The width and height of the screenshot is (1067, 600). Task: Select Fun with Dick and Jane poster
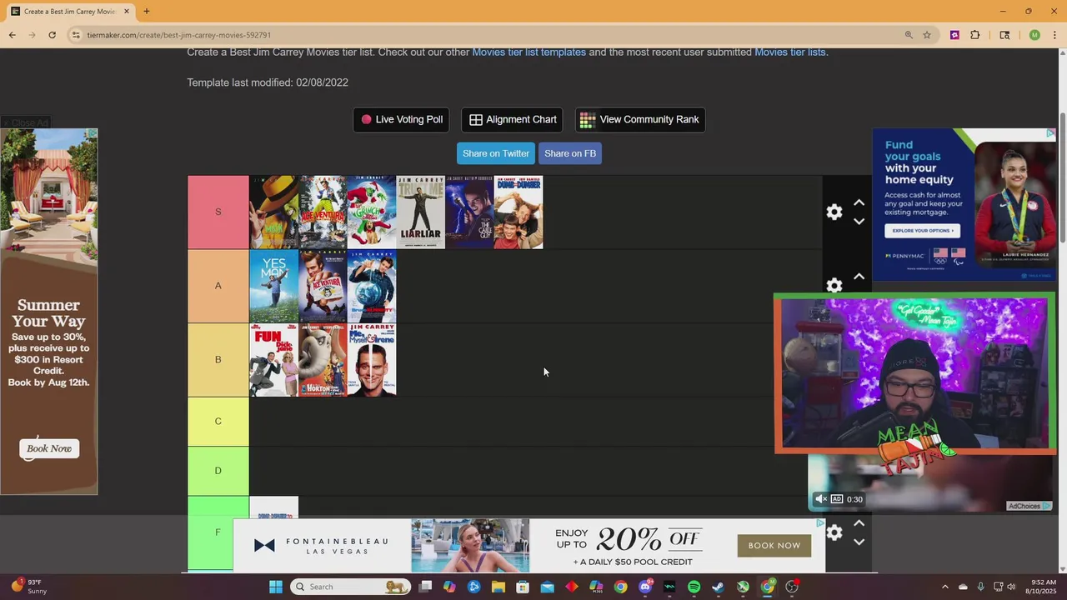[274, 360]
